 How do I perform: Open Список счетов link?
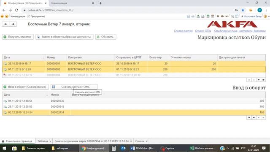[183, 31]
